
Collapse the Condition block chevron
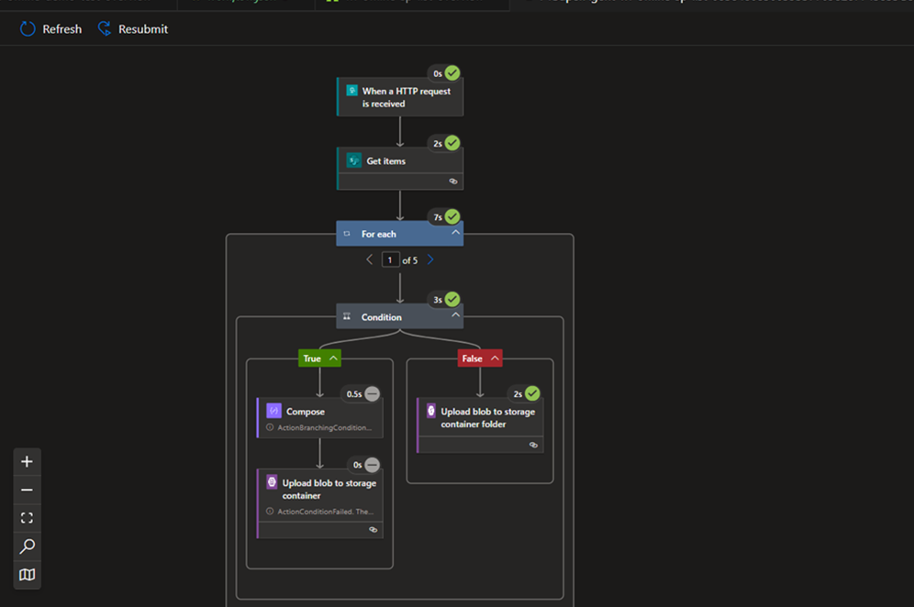(x=455, y=315)
